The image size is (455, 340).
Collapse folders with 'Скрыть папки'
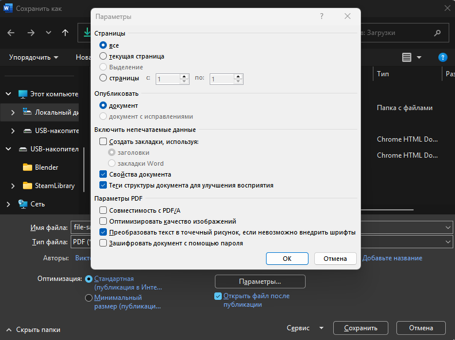pyautogui.click(x=33, y=330)
